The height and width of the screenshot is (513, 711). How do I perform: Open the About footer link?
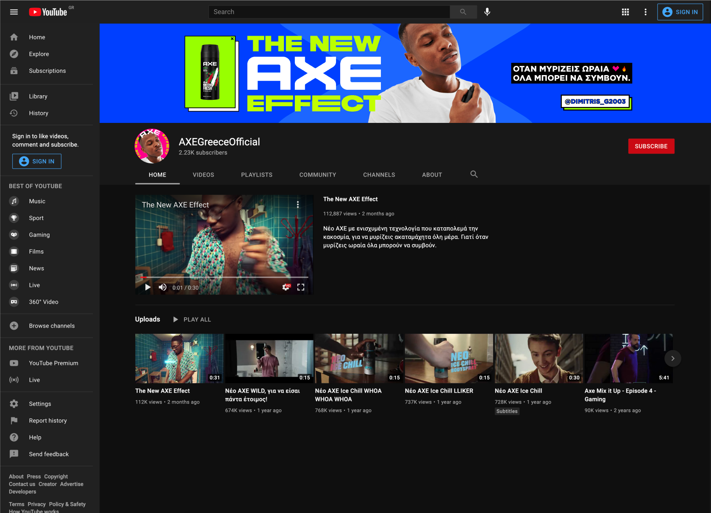pos(16,477)
